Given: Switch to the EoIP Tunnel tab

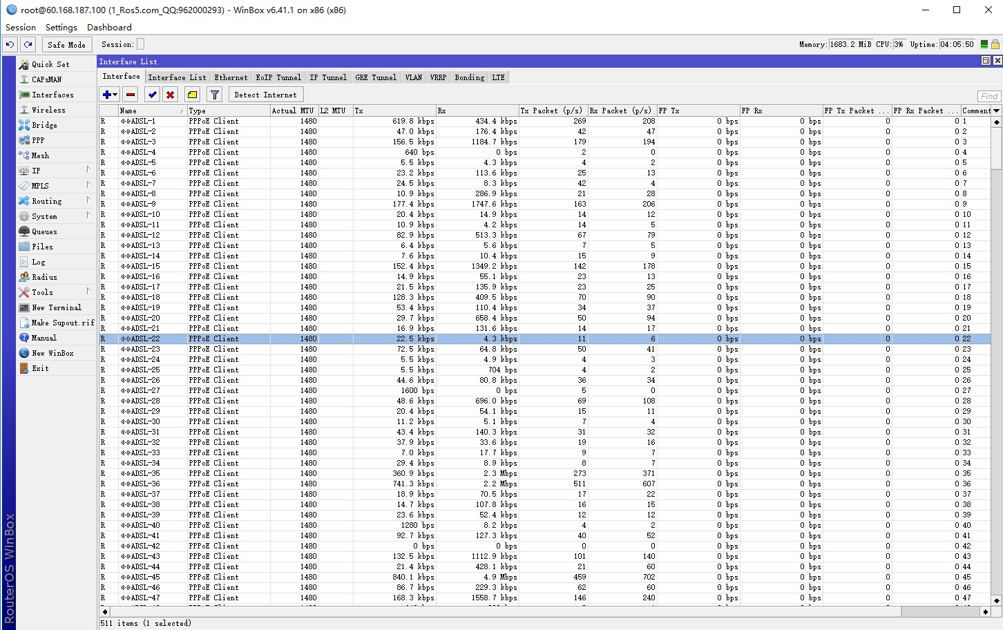Looking at the screenshot, I should tap(278, 77).
